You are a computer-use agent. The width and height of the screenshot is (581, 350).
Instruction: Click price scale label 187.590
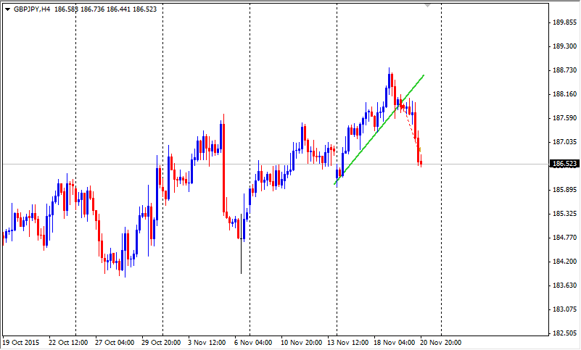pyautogui.click(x=565, y=118)
